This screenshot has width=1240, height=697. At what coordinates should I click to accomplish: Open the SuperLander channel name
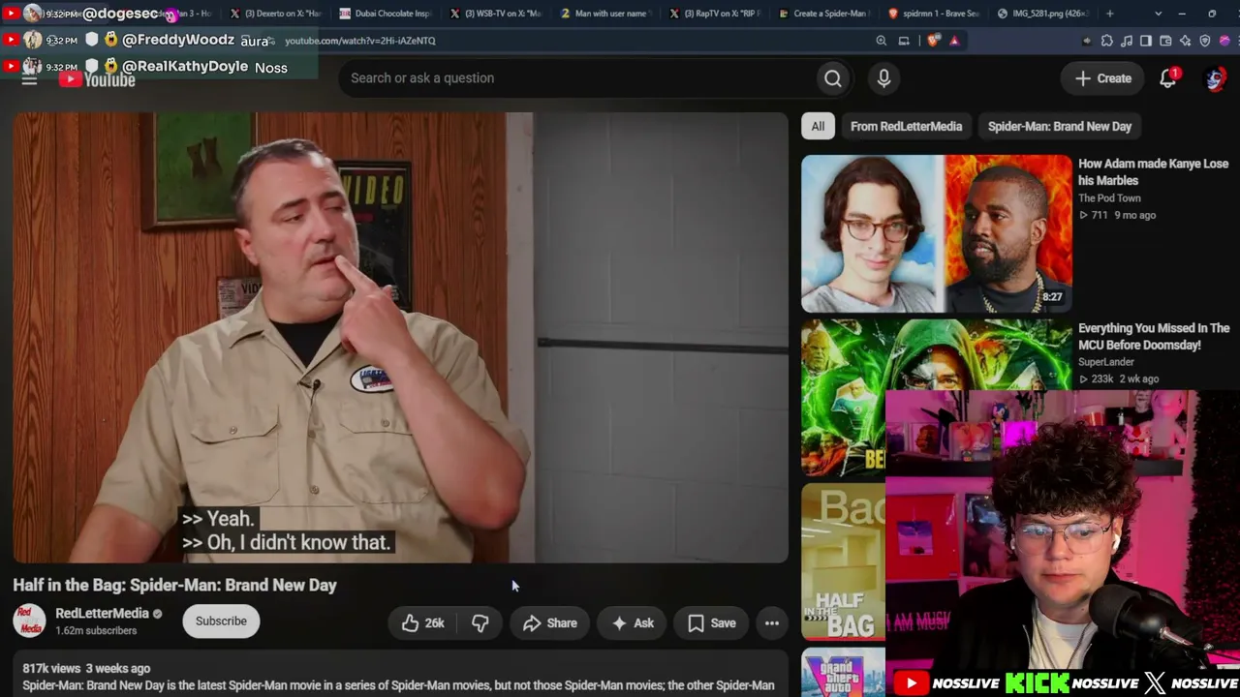(x=1105, y=362)
